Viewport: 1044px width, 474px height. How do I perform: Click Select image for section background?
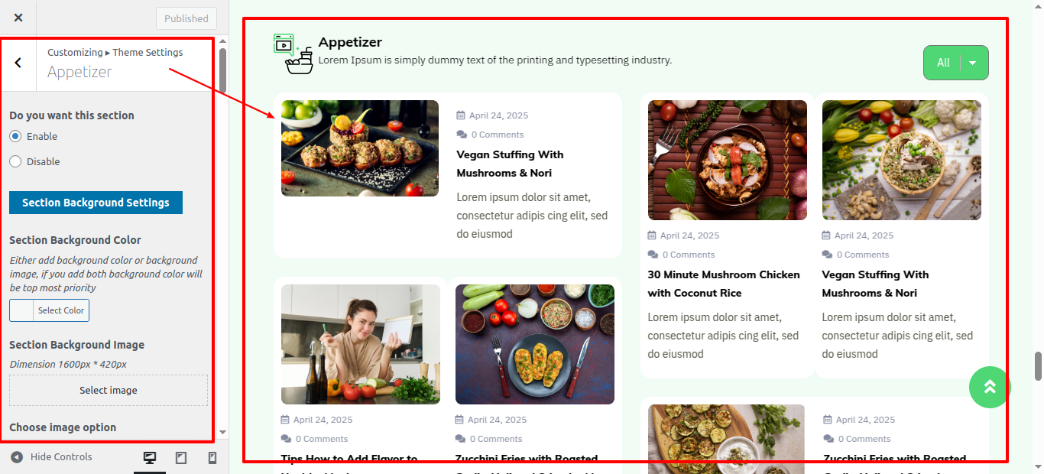pyautogui.click(x=109, y=390)
